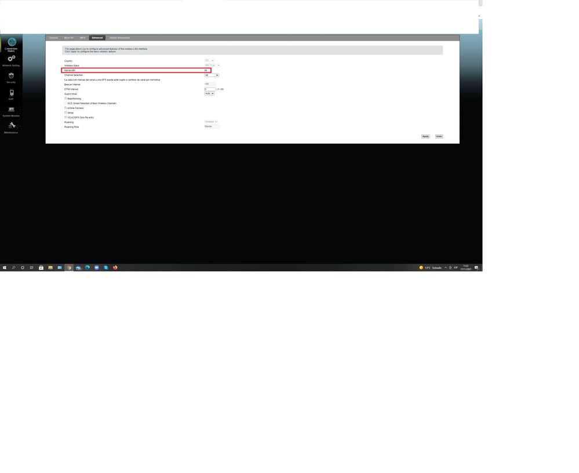
Task: Open the Security shield section
Action: (x=12, y=76)
